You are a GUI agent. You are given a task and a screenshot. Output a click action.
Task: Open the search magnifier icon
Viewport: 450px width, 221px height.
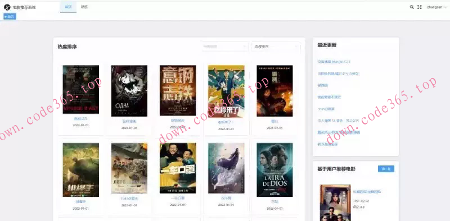(412, 7)
